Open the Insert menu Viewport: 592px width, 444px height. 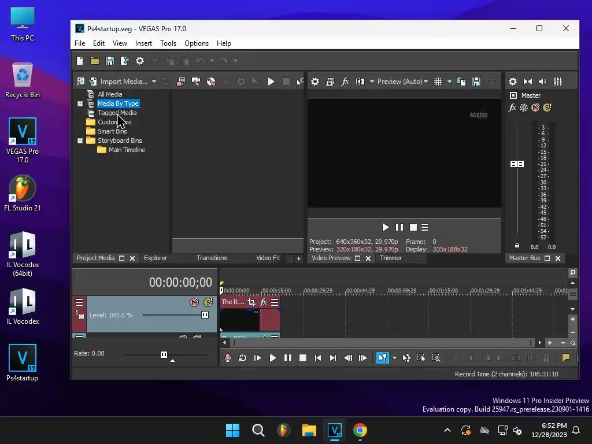coord(143,43)
